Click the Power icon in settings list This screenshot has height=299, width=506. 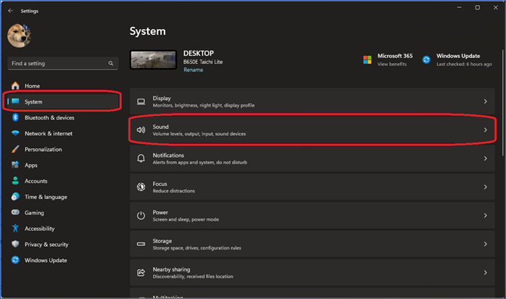pyautogui.click(x=141, y=216)
